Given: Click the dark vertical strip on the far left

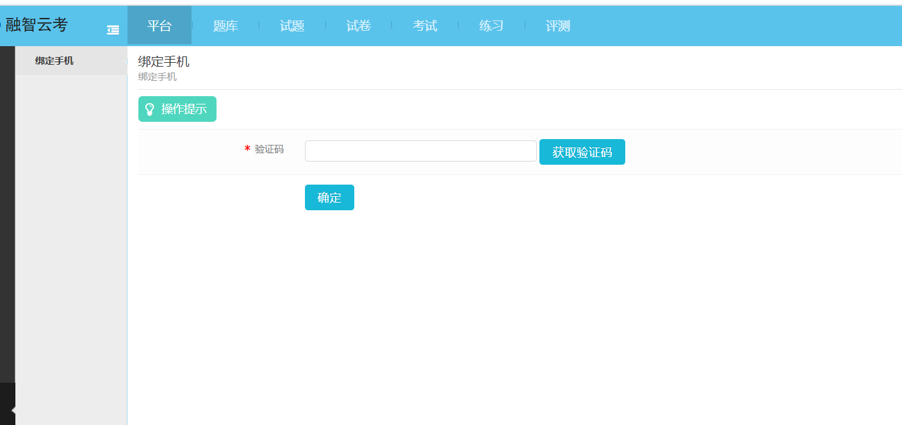Looking at the screenshot, I should (7, 212).
